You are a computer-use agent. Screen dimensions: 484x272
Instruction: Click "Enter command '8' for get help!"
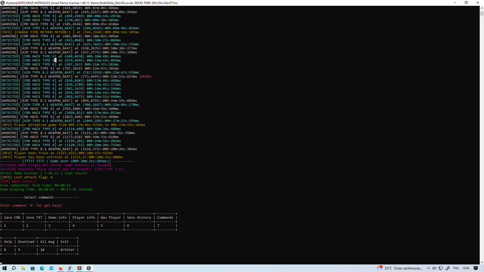pyautogui.click(x=31, y=205)
